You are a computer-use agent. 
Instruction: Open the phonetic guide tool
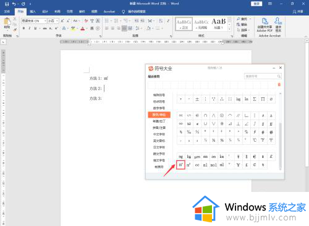pos(92,21)
